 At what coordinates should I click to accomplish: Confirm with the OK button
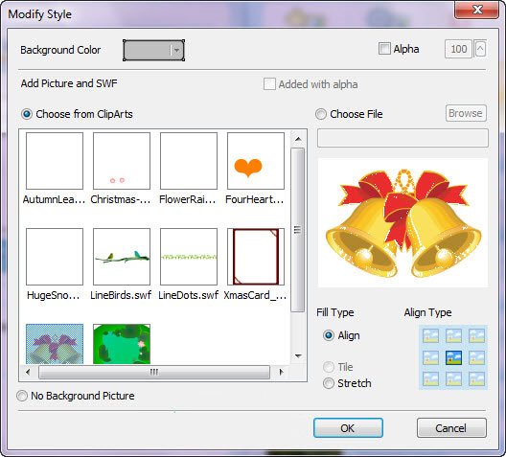tap(348, 428)
